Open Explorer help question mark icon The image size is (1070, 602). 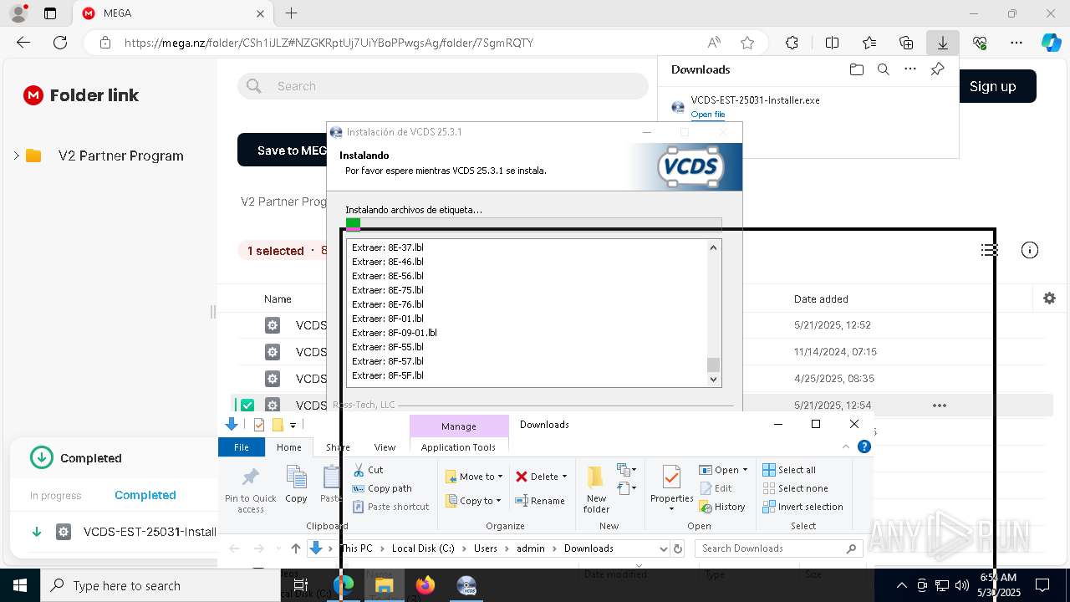click(864, 446)
